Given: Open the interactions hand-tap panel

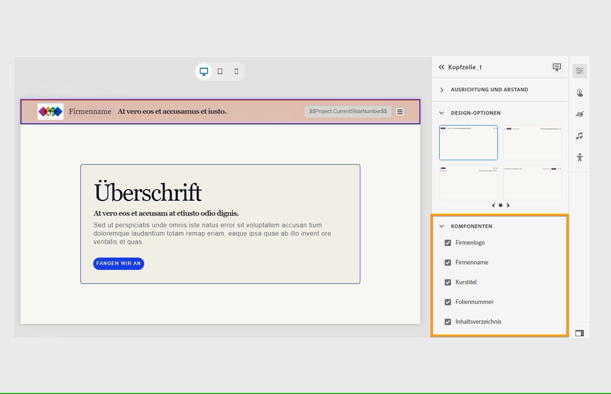Looking at the screenshot, I should [x=580, y=93].
